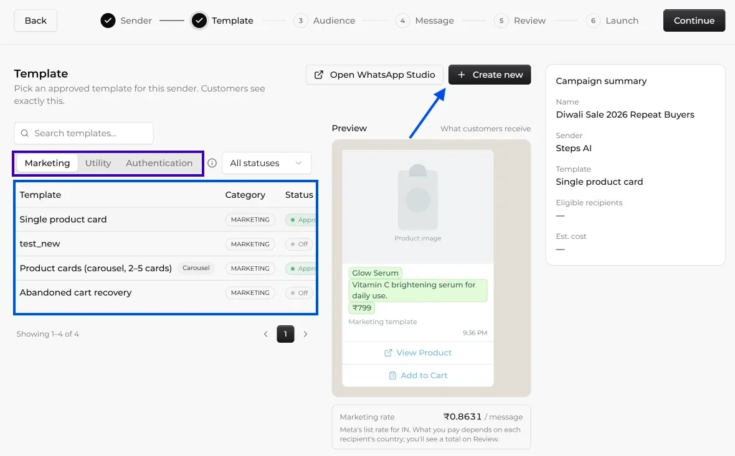Screen dimensions: 735x456
Task: Click the View Product button in preview
Action: (418, 353)
